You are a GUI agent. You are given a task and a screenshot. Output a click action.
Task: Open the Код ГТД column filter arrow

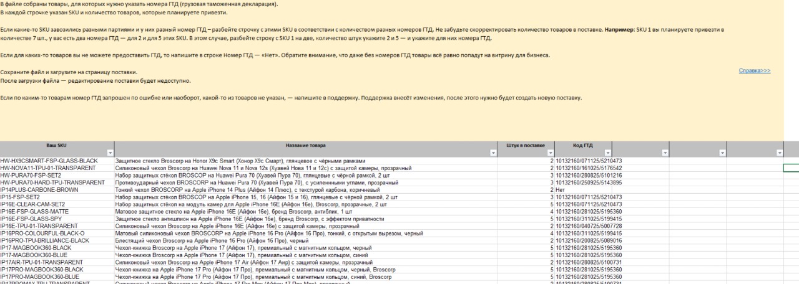[x=608, y=152]
